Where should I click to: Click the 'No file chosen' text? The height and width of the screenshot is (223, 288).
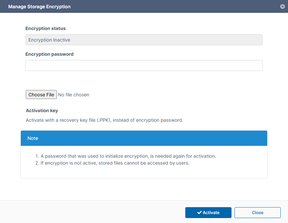74,95
